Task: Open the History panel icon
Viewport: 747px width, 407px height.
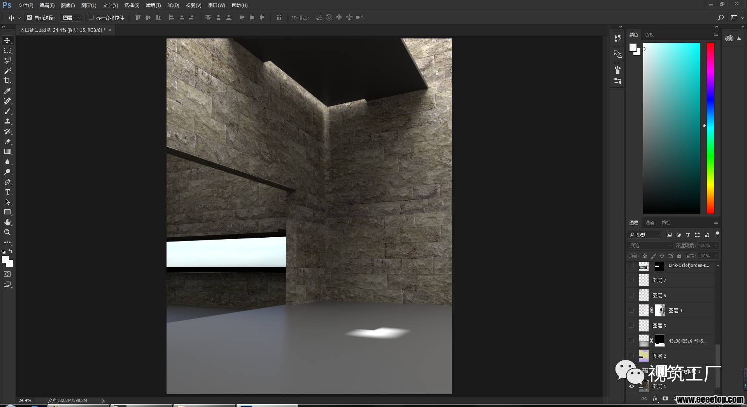Action: click(617, 38)
